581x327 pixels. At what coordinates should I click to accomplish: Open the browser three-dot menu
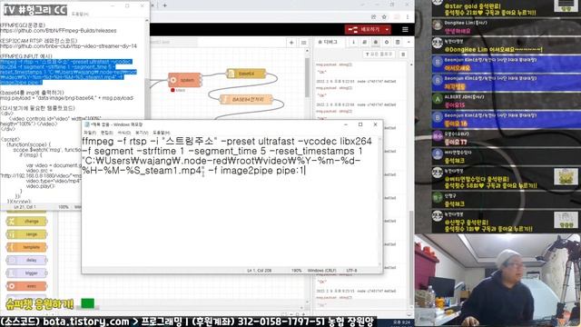coord(408,16)
